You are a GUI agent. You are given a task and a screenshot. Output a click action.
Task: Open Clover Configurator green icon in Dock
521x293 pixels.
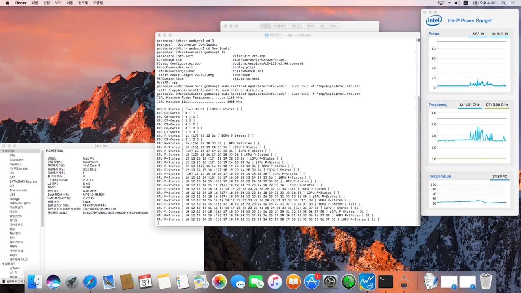click(x=348, y=282)
